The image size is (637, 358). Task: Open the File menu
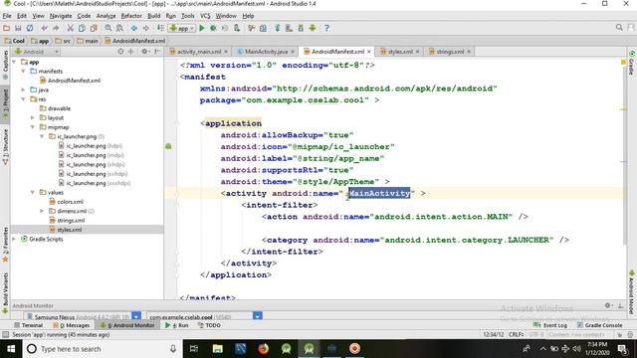point(7,16)
